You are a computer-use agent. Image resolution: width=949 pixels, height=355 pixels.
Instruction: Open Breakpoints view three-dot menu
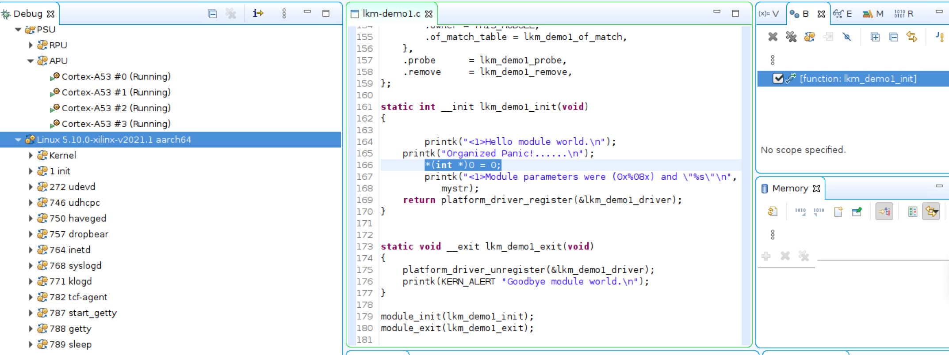coord(773,60)
